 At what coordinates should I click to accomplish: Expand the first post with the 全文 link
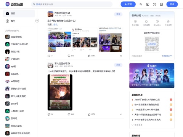click(x=56, y=24)
